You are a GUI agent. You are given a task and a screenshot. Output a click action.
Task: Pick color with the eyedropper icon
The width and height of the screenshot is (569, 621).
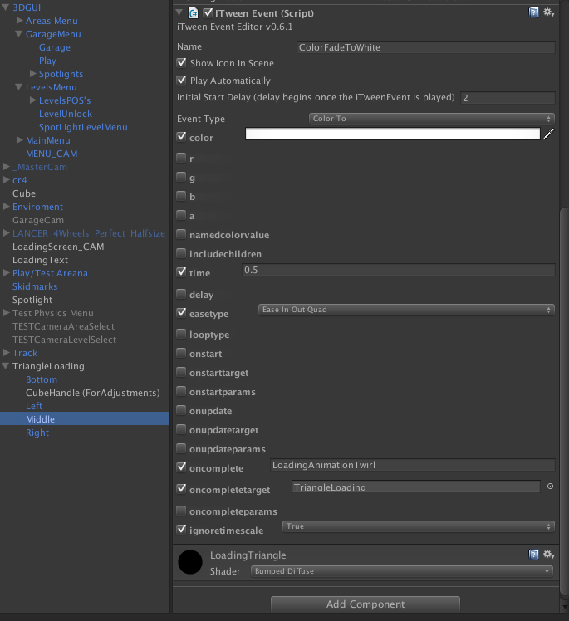[549, 134]
